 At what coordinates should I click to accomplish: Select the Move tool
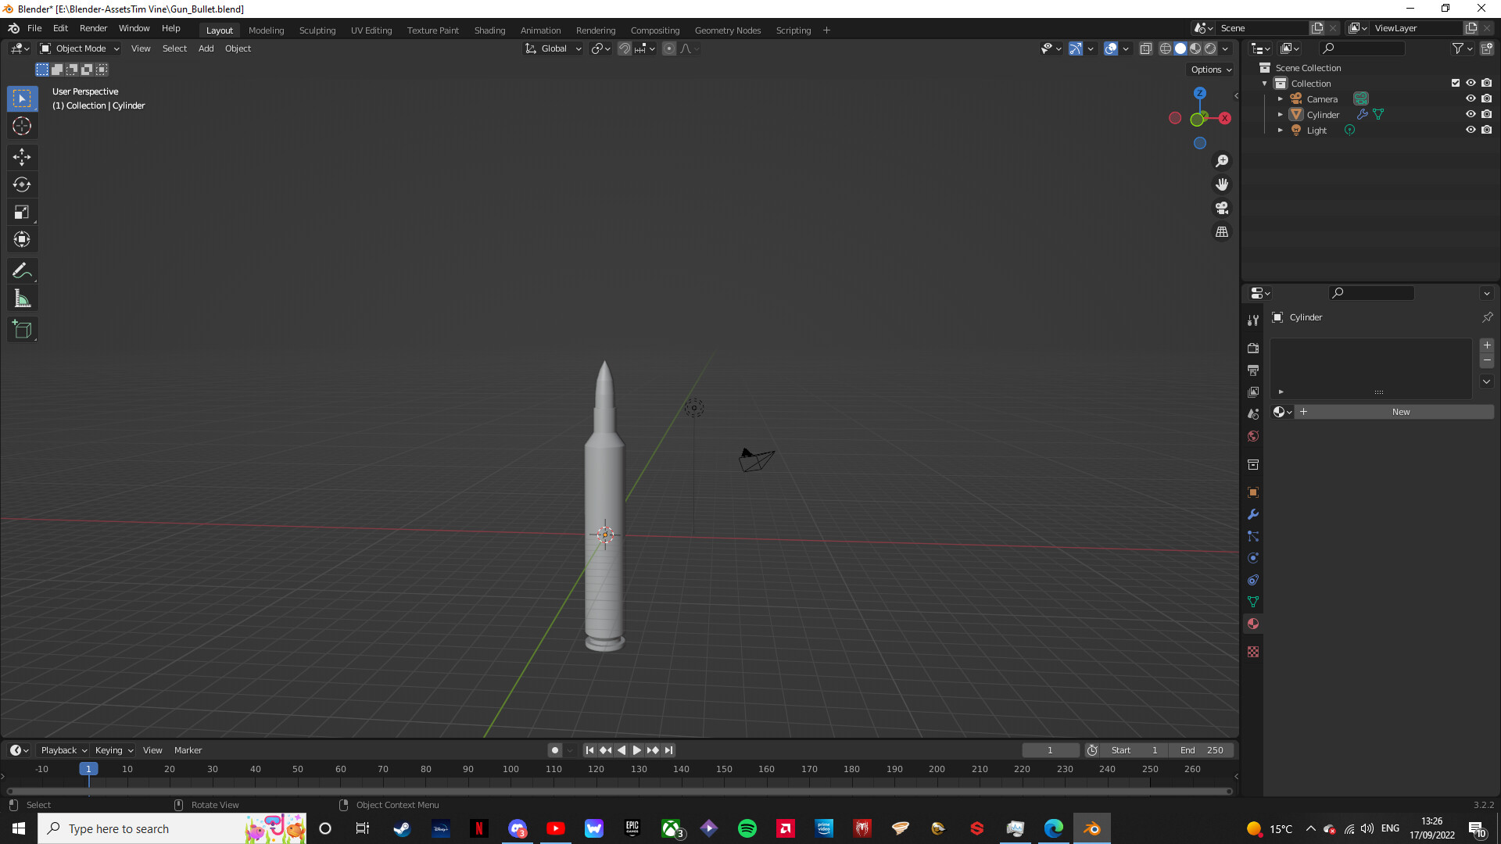pyautogui.click(x=22, y=157)
